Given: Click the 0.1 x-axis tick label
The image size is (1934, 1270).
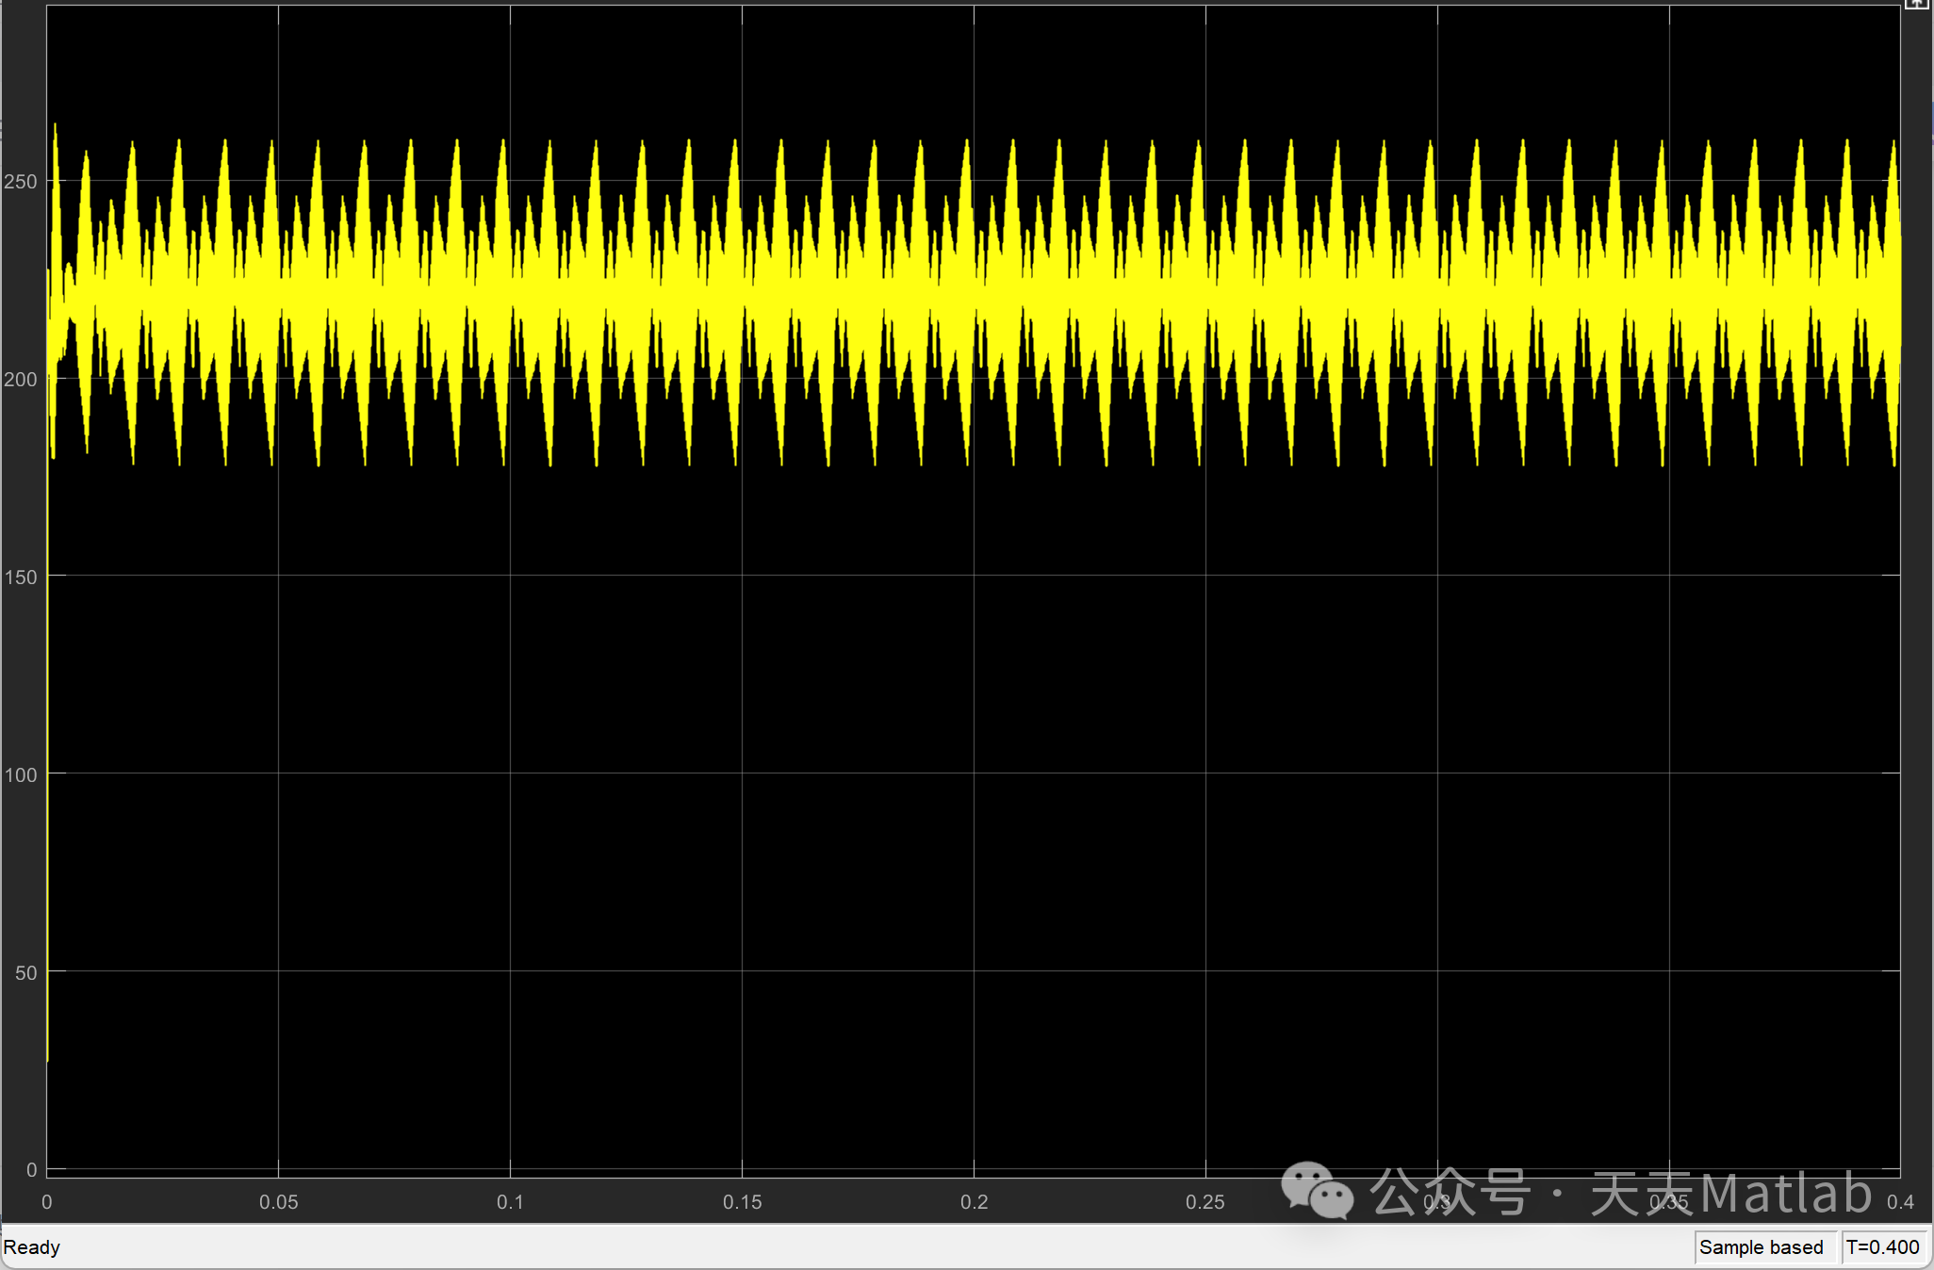Looking at the screenshot, I should (510, 1202).
